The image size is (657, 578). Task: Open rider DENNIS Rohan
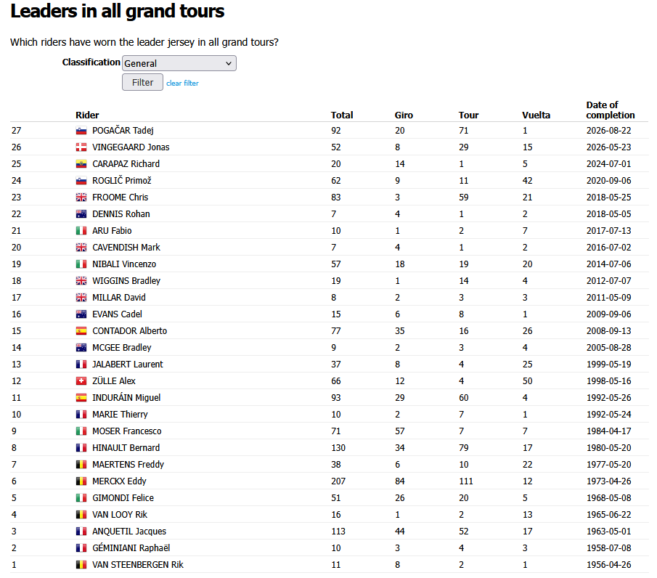[121, 214]
